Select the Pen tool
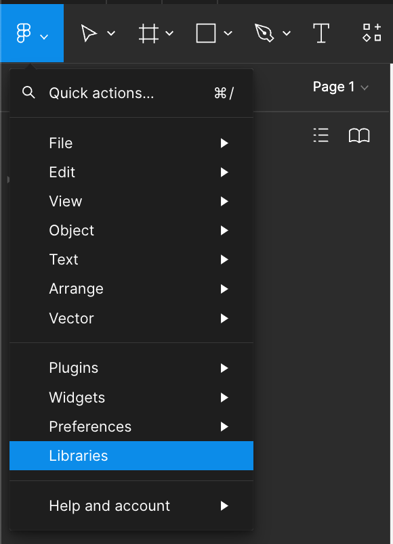The image size is (393, 544). (265, 32)
